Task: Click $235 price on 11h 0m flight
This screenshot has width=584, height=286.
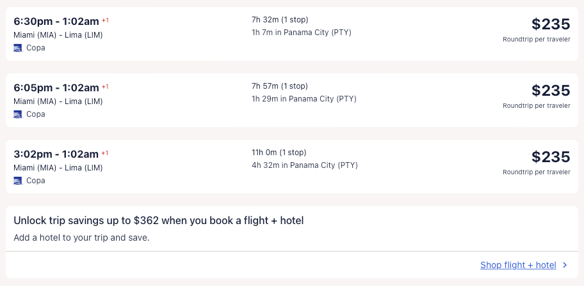Action: [x=550, y=157]
